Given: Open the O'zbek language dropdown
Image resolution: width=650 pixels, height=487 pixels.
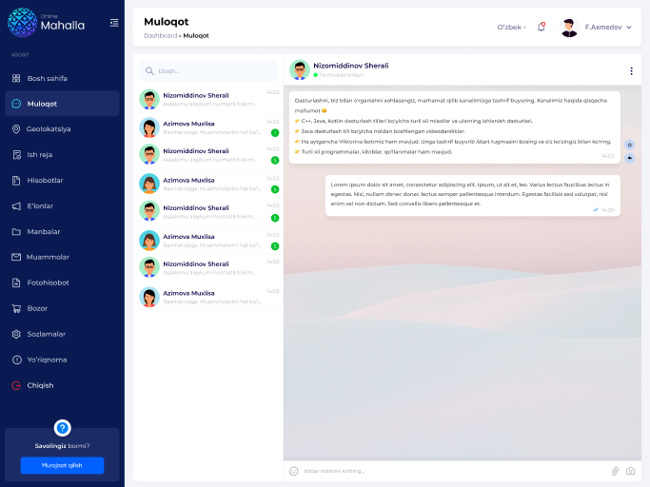Looking at the screenshot, I should pyautogui.click(x=512, y=27).
